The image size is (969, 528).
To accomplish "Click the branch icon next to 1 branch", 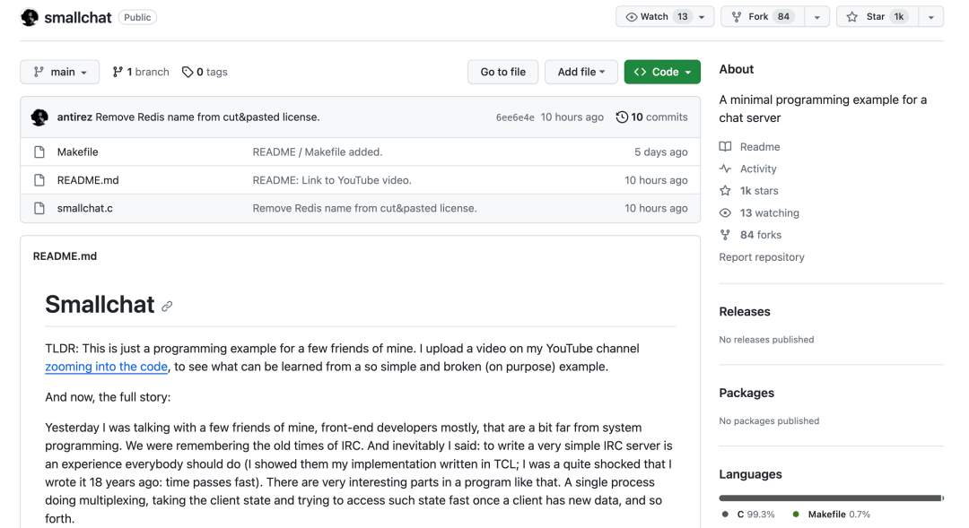I will [119, 72].
